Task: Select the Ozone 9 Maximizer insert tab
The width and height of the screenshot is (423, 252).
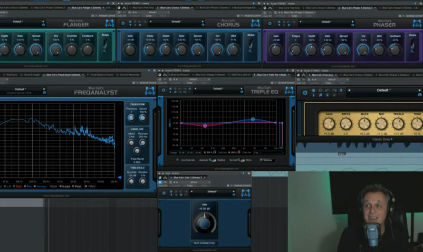Action: point(128,75)
